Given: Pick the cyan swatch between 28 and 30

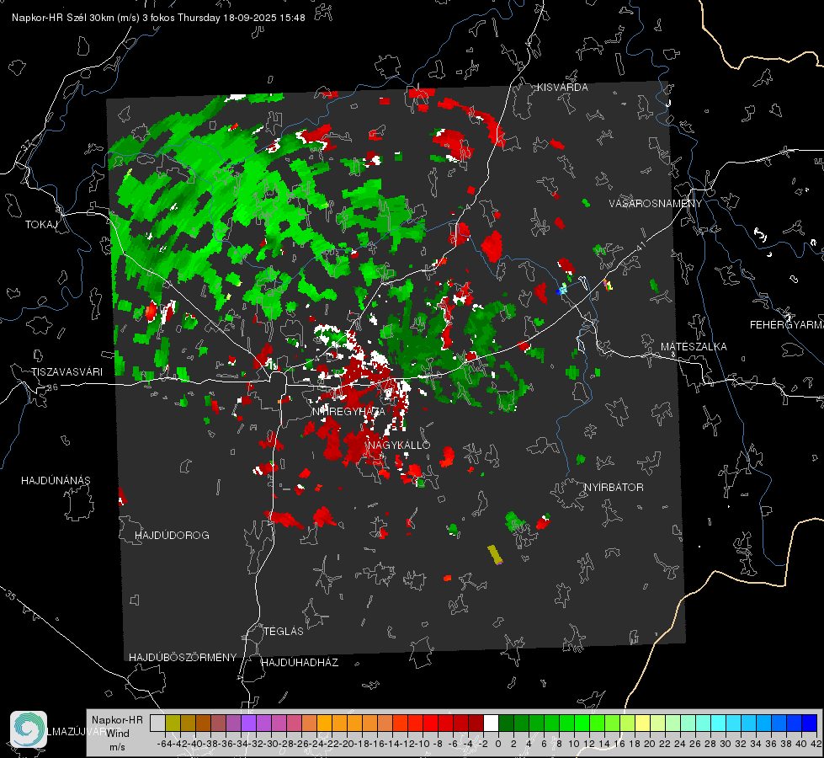Looking at the screenshot, I should (719, 723).
